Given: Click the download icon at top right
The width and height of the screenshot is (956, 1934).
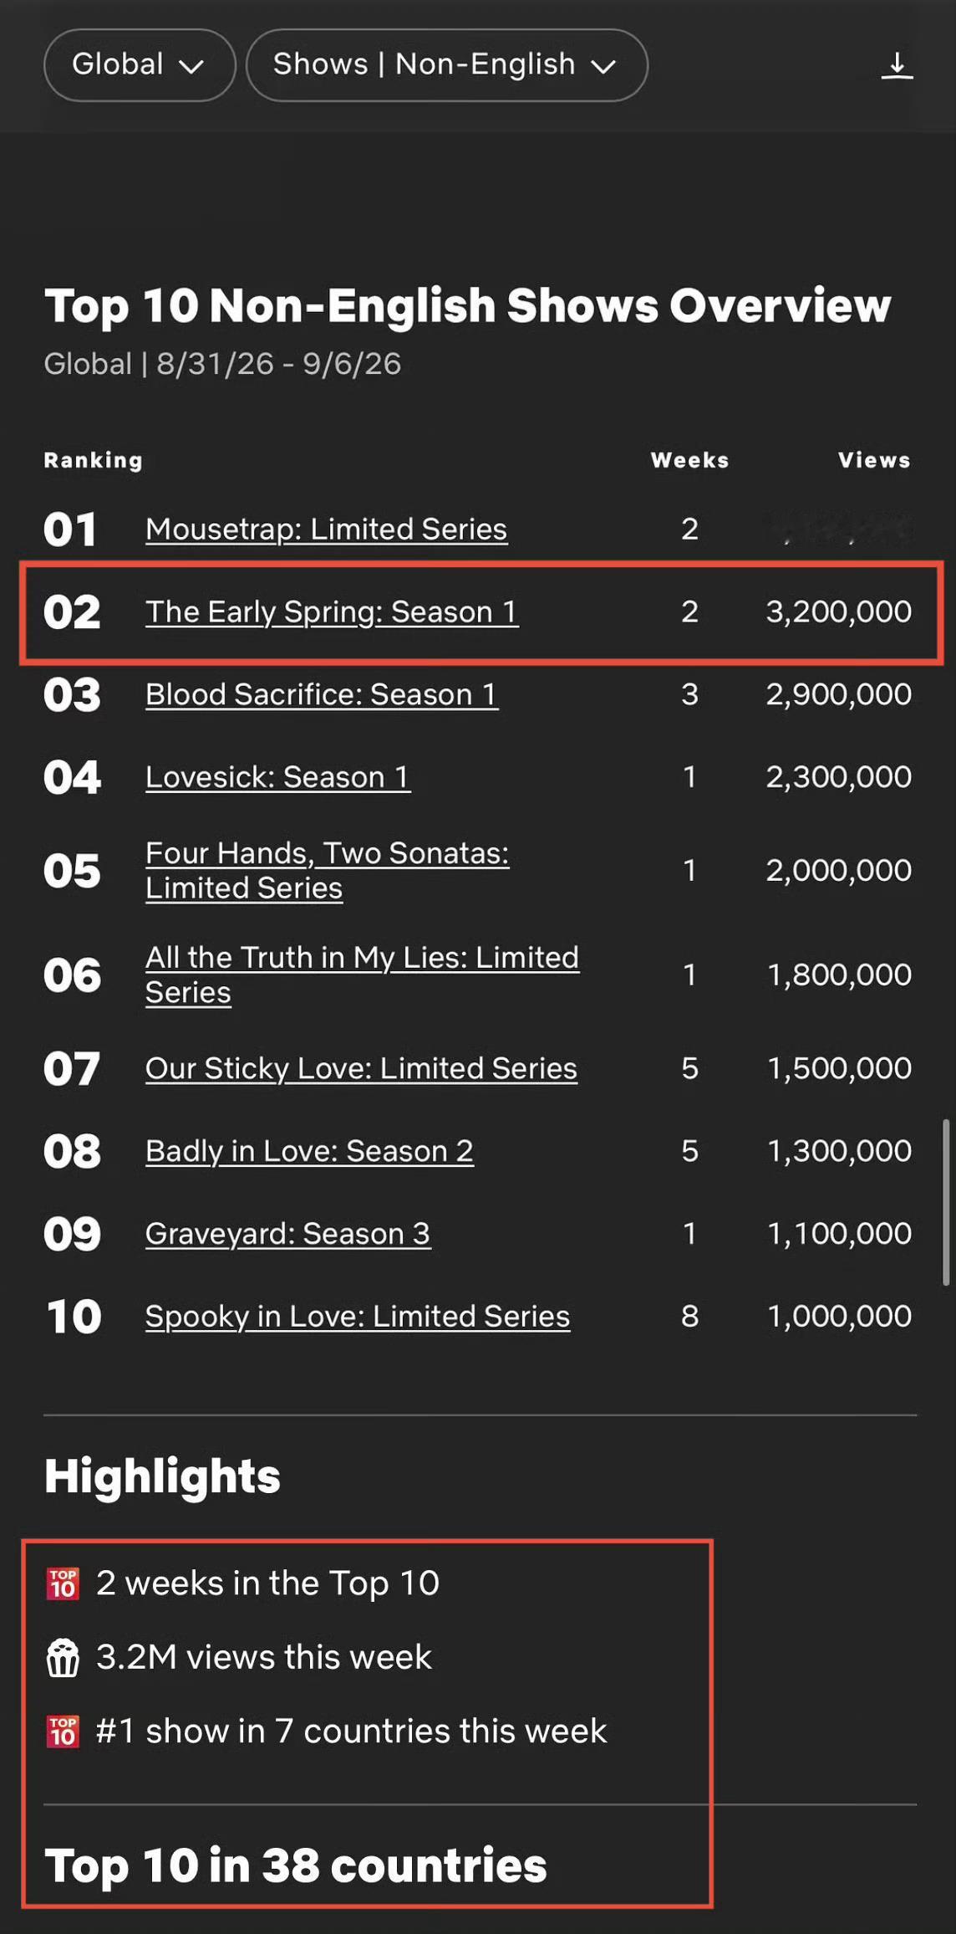Looking at the screenshot, I should click(x=897, y=65).
